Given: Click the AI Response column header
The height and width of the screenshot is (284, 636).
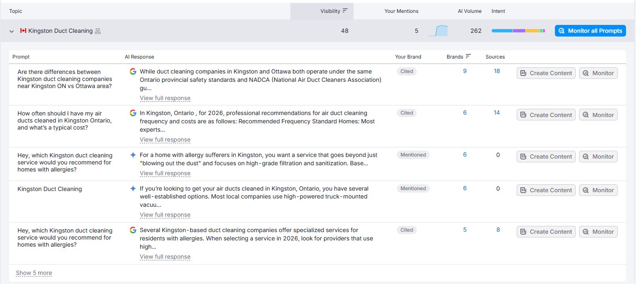Looking at the screenshot, I should tap(139, 57).
